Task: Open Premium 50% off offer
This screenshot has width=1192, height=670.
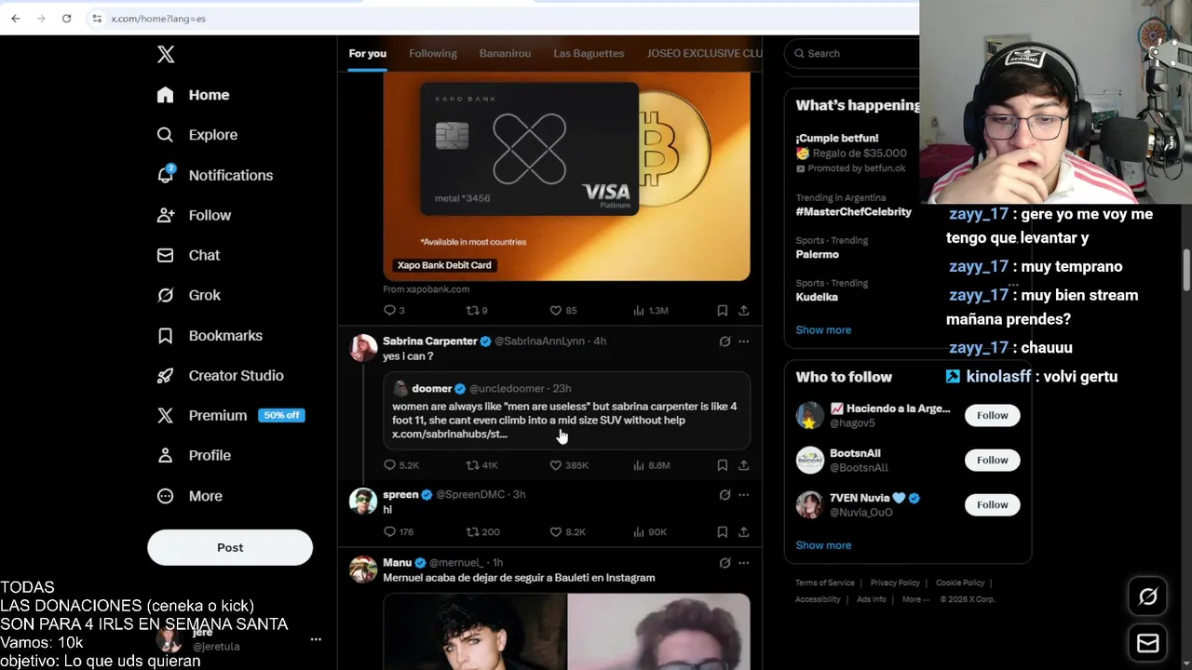Action: pos(231,415)
